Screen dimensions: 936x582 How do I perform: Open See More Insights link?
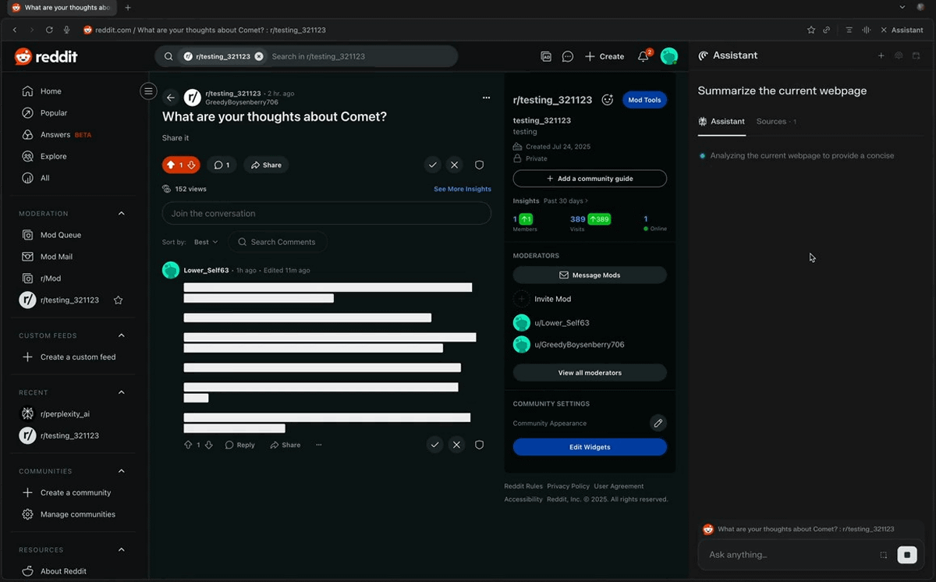(x=463, y=189)
